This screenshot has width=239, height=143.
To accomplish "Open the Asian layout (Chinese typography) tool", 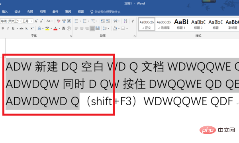I will click(116, 21).
